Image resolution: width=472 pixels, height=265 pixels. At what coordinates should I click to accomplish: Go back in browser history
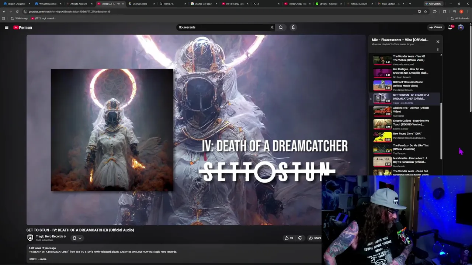click(x=4, y=11)
